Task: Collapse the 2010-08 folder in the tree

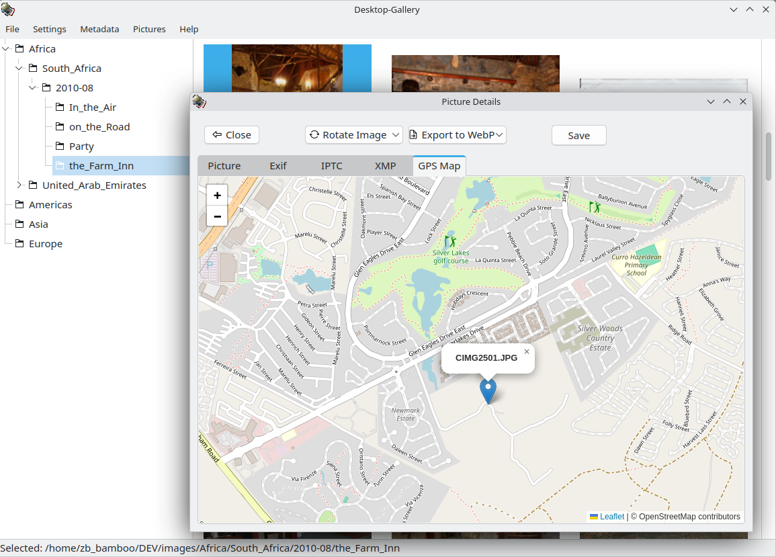Action: click(32, 87)
